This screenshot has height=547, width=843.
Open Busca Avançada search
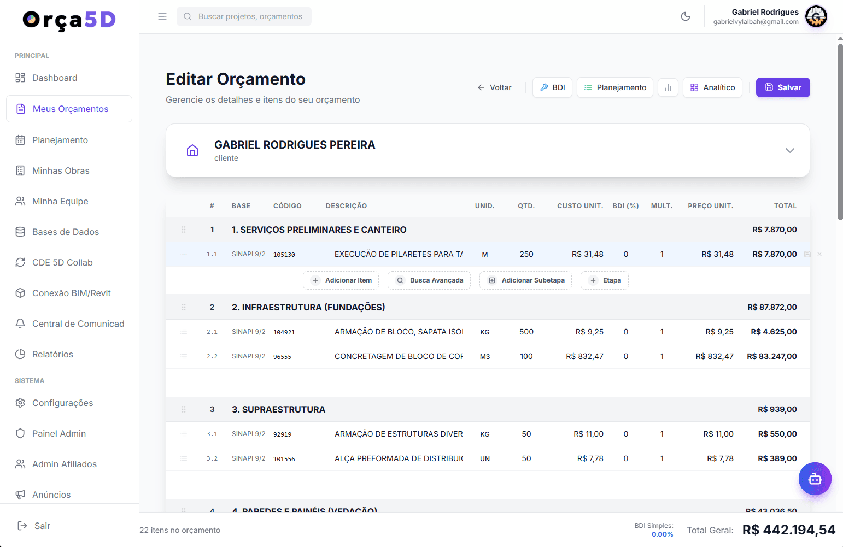[x=429, y=280]
